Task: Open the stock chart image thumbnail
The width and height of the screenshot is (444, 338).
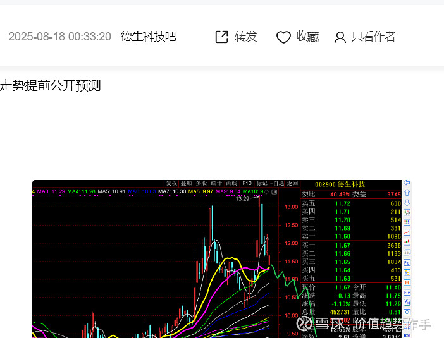Action: [221, 259]
